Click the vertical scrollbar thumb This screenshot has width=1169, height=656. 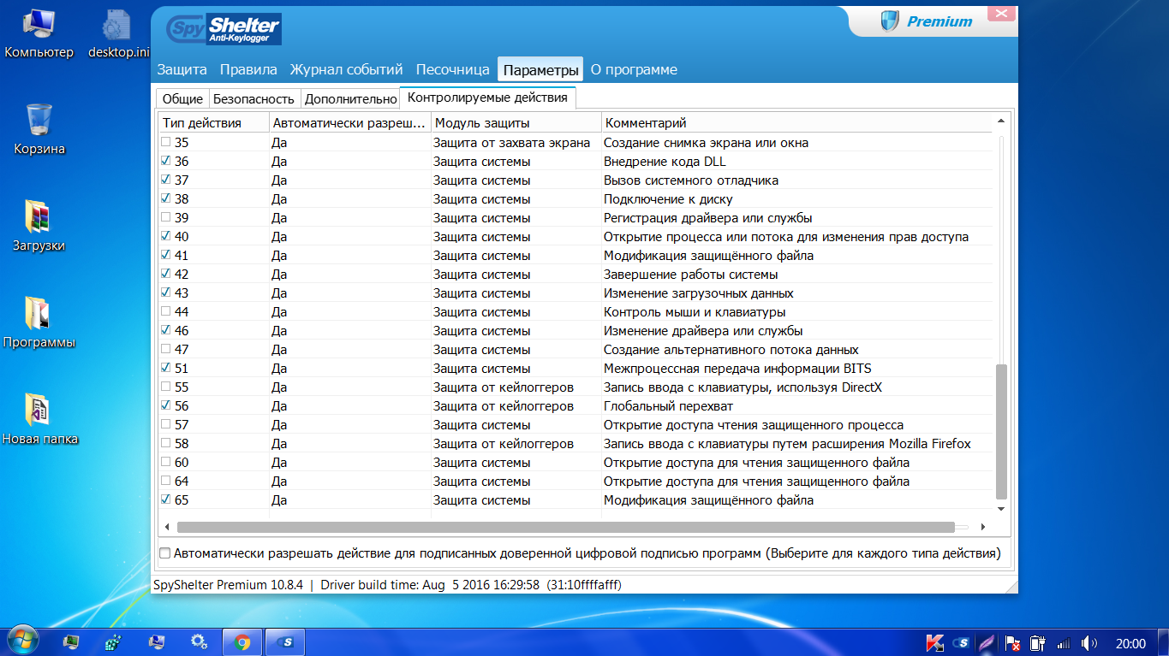tap(1000, 431)
